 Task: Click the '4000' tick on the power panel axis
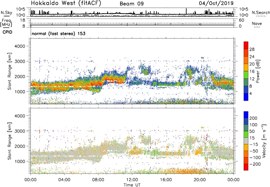tap(20, 46)
